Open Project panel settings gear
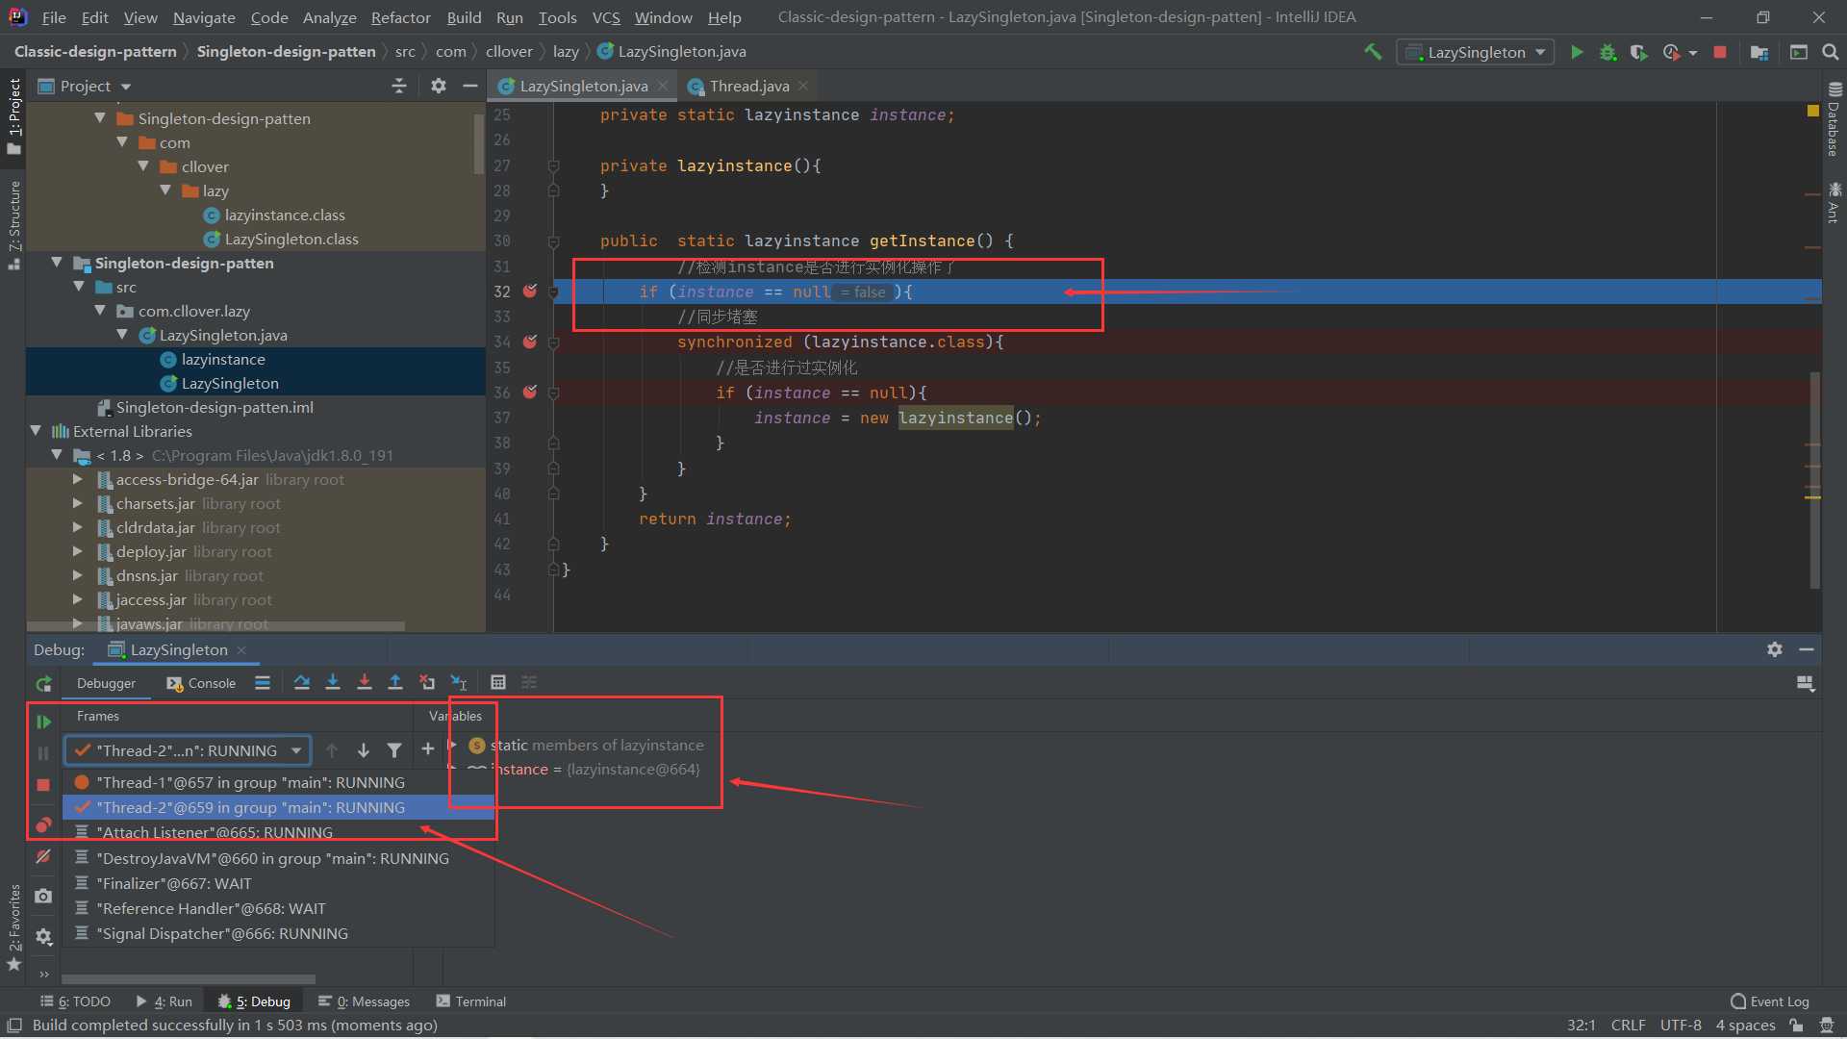Screen dimensions: 1847x1039 click(439, 86)
